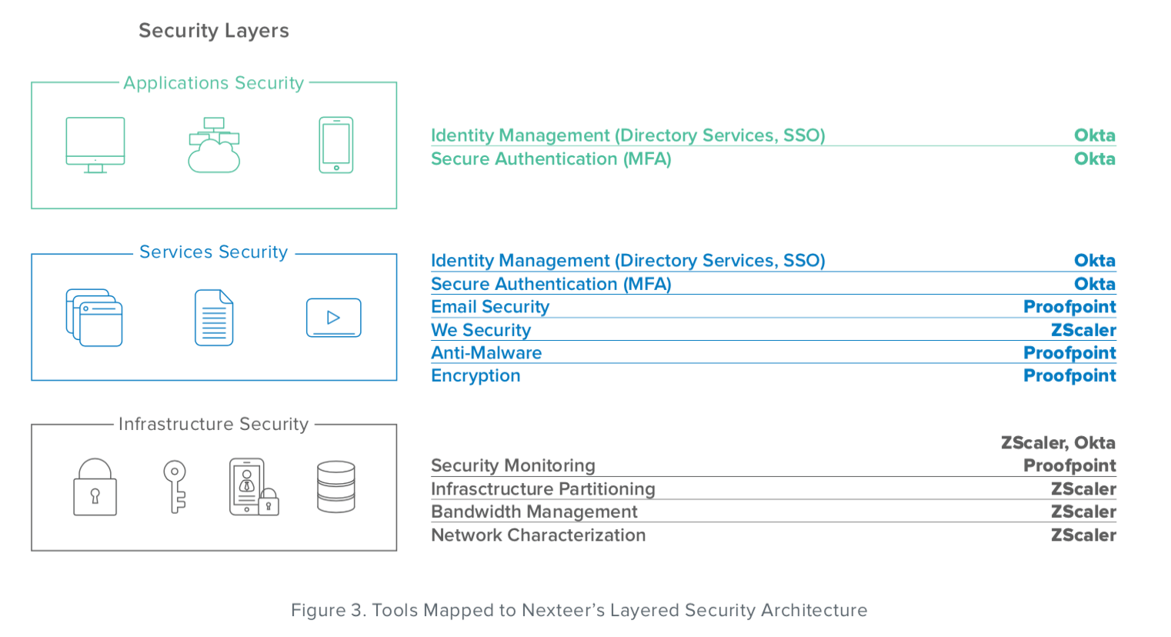Screen dimensions: 1171x637
Task: Click the Infrastructure Security label
Action: [x=214, y=424]
